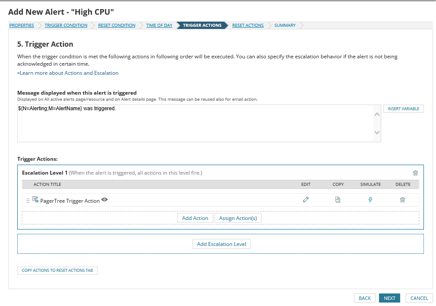Delete Escalation Level 1 using trash icon

point(415,173)
